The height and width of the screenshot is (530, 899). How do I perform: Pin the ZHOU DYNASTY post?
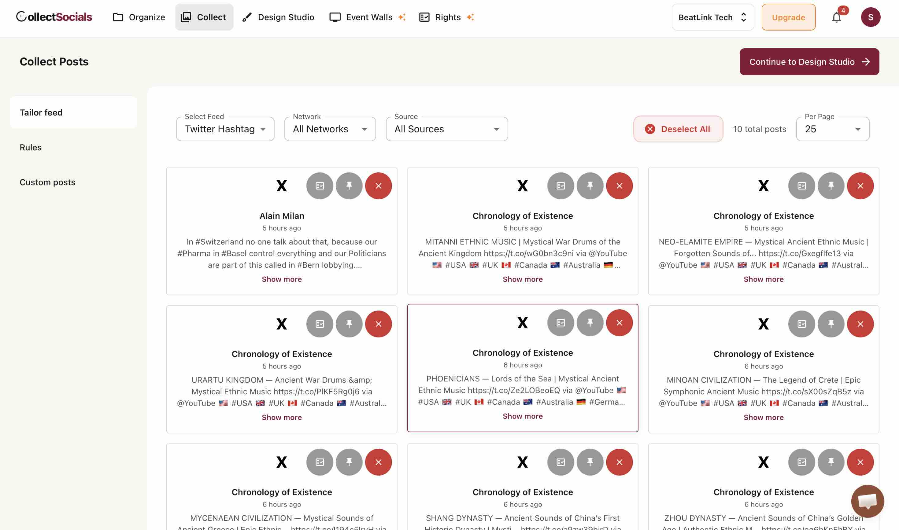tap(831, 462)
